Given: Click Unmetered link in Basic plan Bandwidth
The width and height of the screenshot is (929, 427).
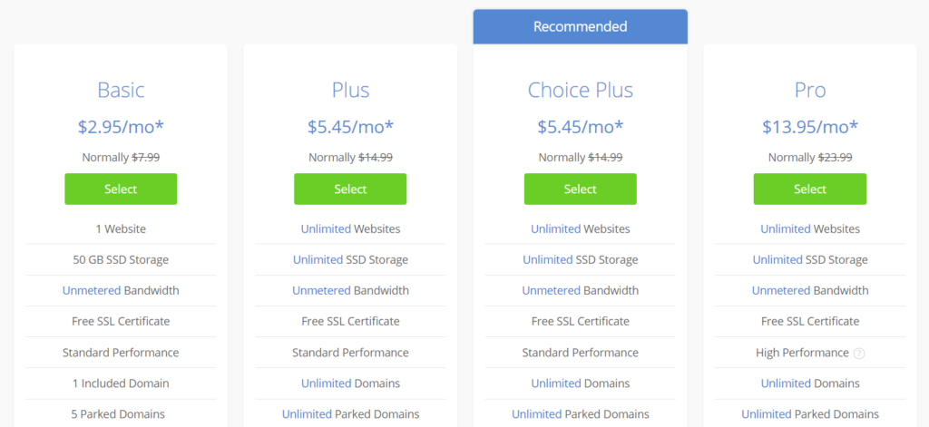Looking at the screenshot, I should (92, 291).
